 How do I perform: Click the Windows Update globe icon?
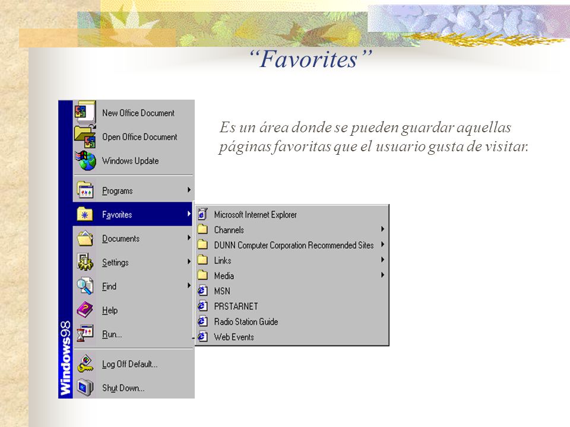click(85, 161)
